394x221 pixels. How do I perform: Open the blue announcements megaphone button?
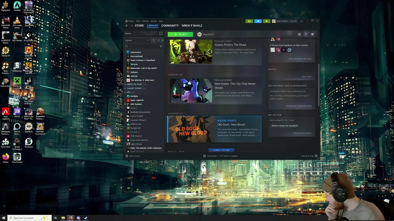(258, 21)
